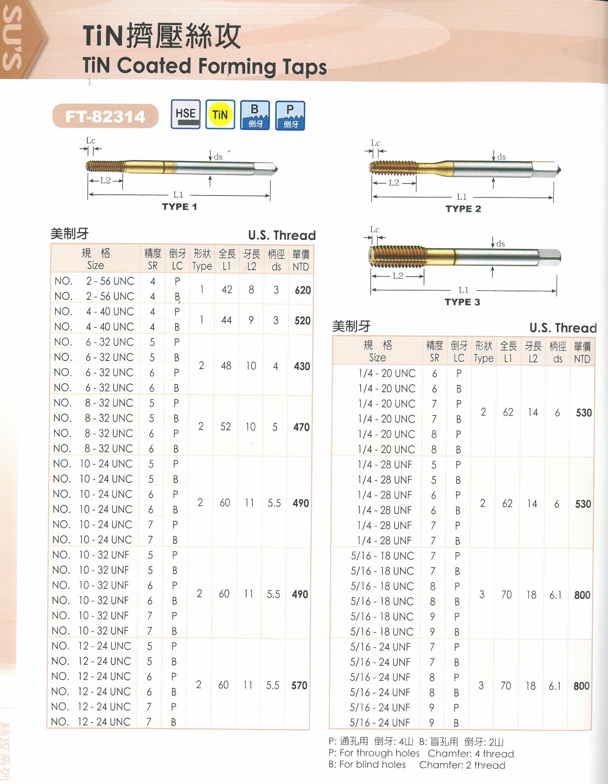
Task: Click the left table '倒牙 LC' header
Action: click(177, 260)
